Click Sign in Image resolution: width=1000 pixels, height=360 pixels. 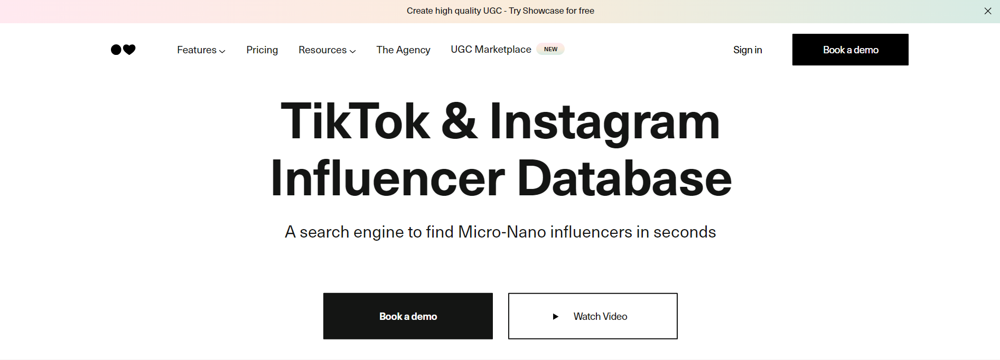(747, 50)
